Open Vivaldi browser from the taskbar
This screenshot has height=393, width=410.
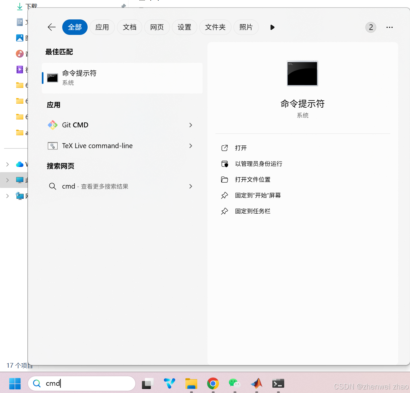[x=169, y=383]
